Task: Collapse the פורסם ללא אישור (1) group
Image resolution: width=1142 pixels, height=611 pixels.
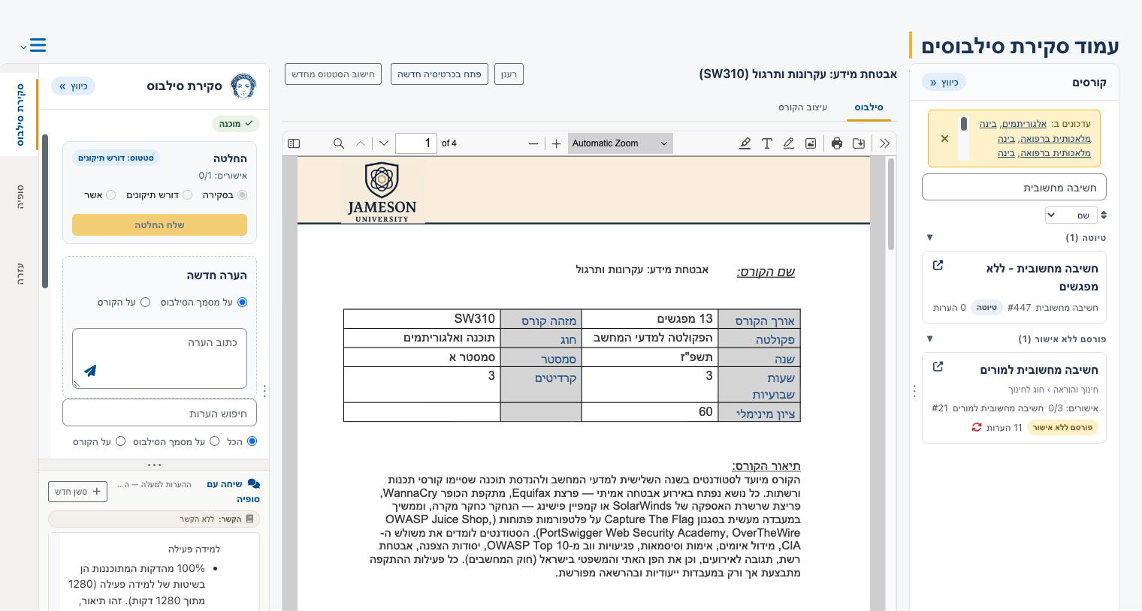Action: [929, 339]
